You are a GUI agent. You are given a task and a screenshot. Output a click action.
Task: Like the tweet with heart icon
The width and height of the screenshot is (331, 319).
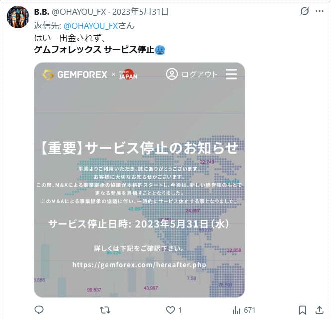170,310
